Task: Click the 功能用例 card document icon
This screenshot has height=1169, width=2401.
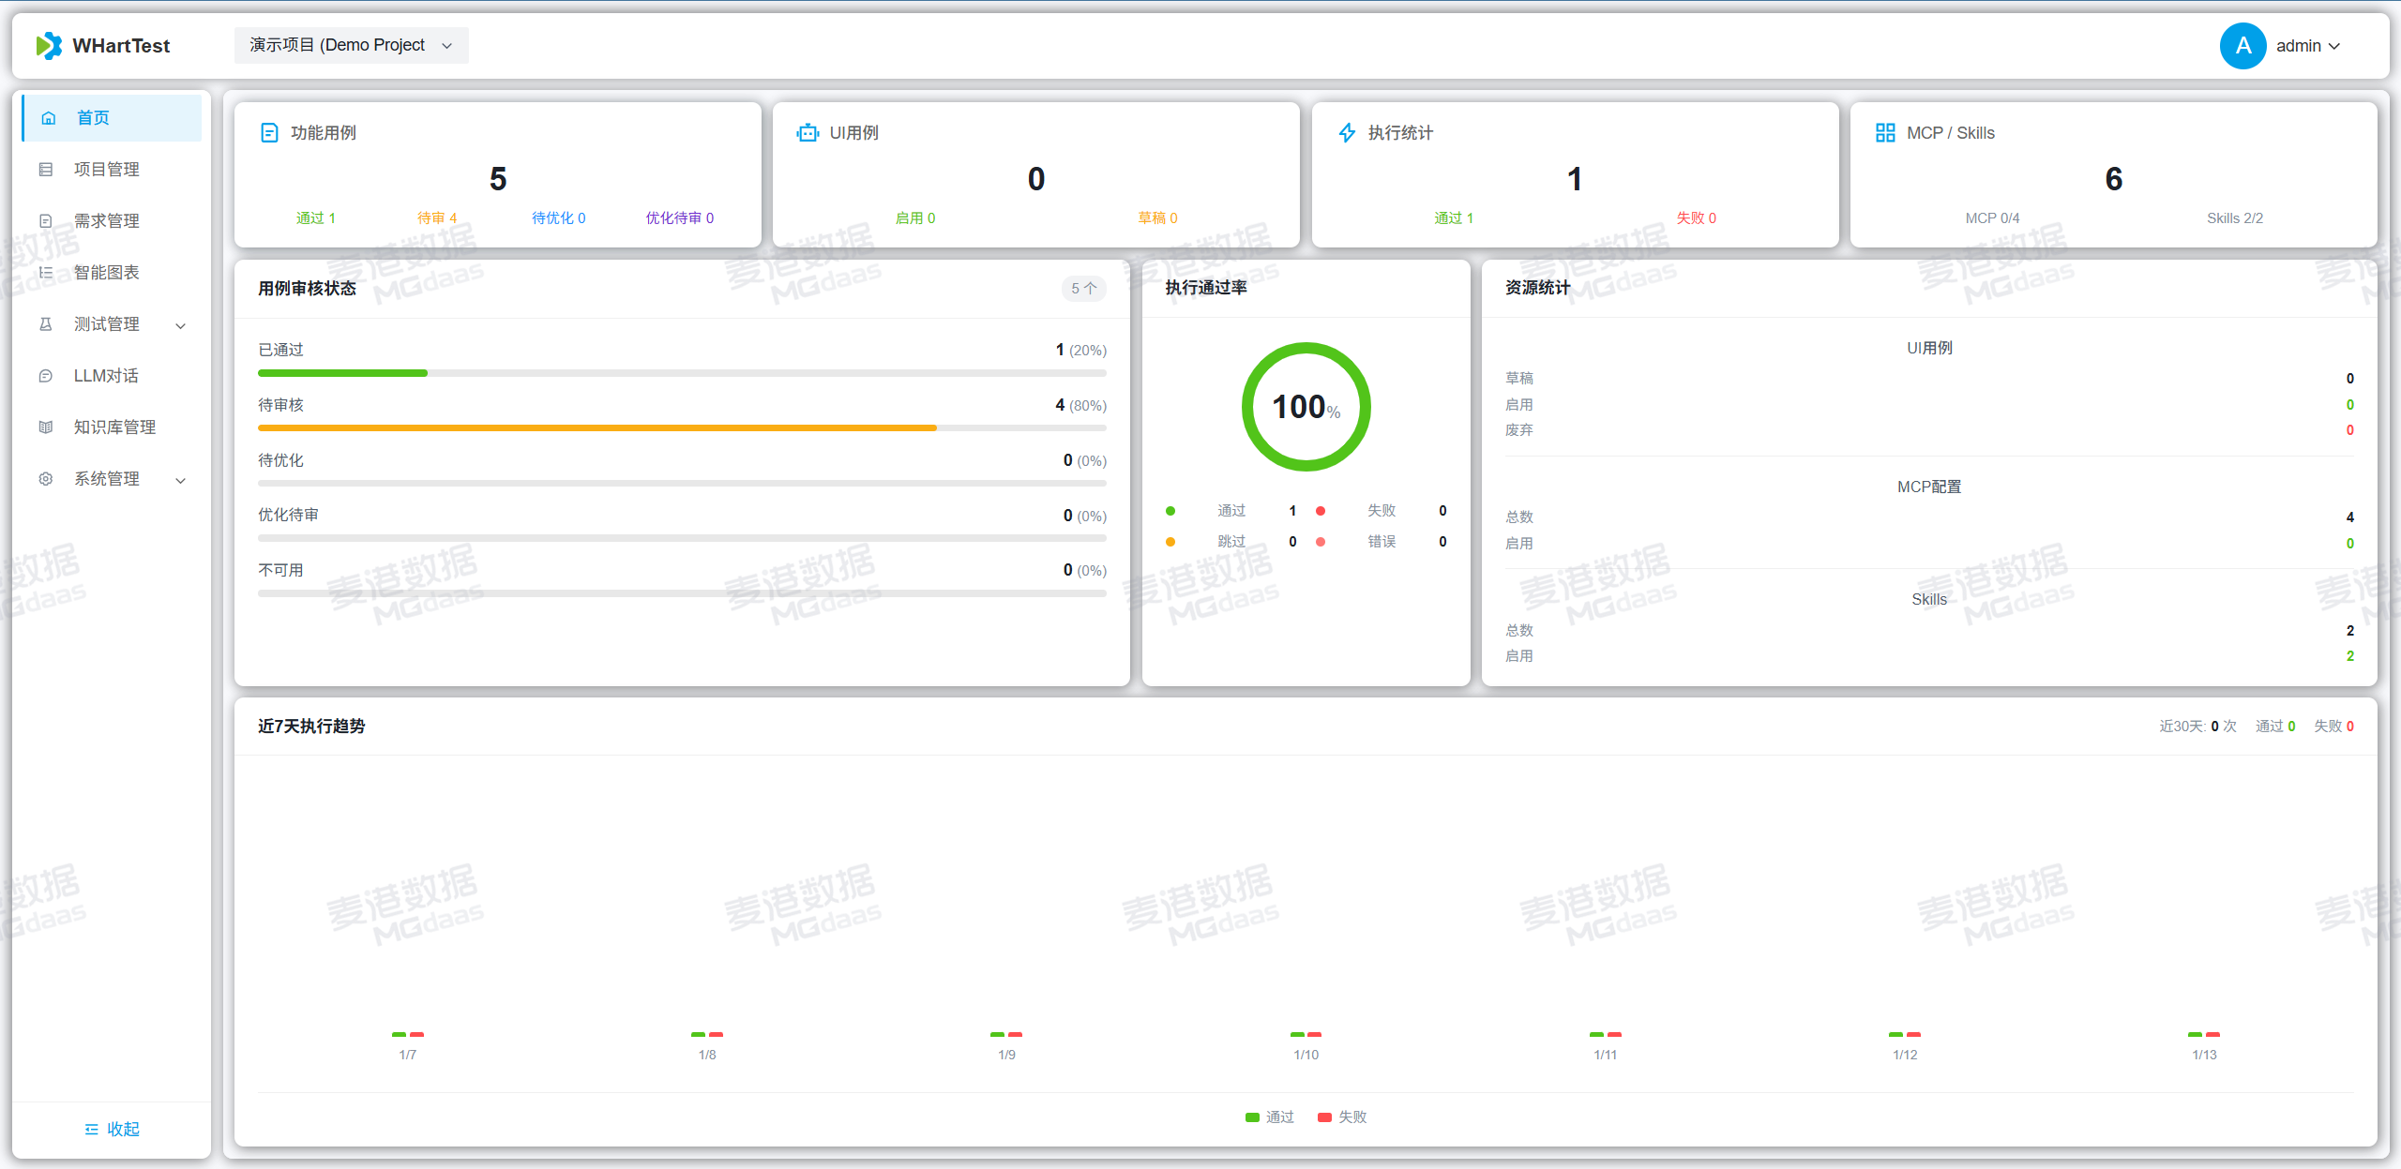Action: (269, 133)
